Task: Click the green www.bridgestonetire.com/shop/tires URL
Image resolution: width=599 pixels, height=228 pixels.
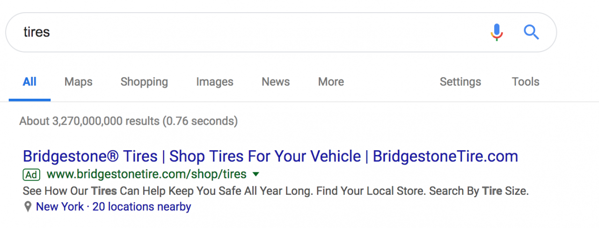Action: pos(146,175)
